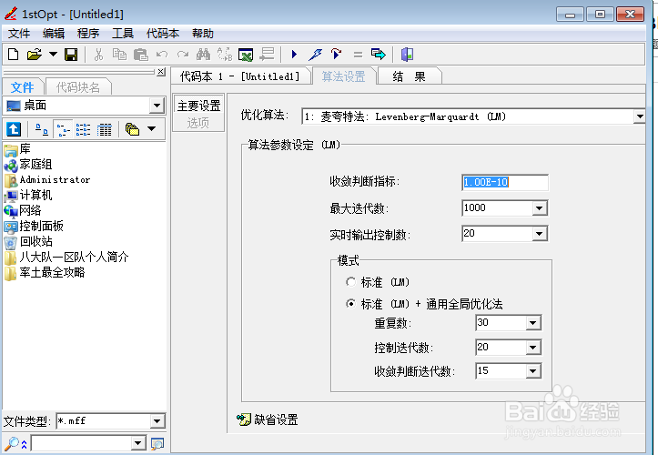This screenshot has width=658, height=455.
Task: Open Replace with the A-to-B icon
Action: click(225, 55)
